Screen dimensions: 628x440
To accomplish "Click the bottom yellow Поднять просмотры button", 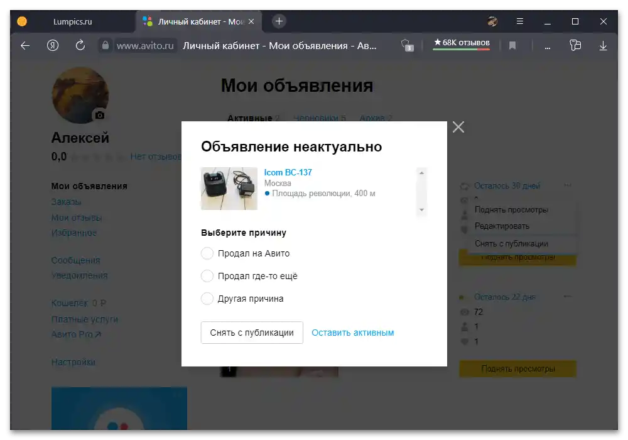I will [518, 369].
